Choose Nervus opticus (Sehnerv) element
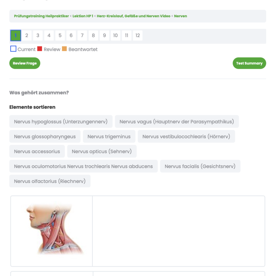Image resolution: width=276 pixels, height=276 pixels. coord(102,151)
